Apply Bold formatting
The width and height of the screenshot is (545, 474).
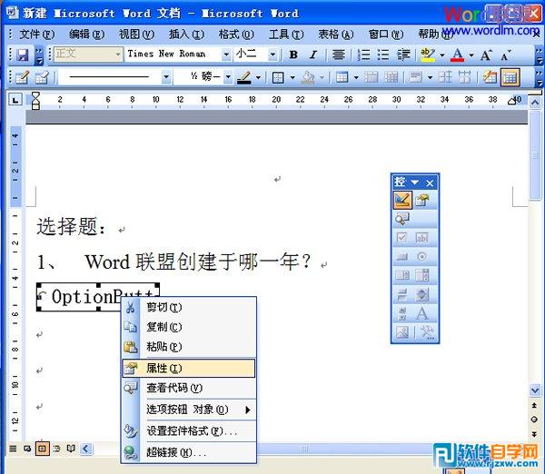tap(293, 54)
